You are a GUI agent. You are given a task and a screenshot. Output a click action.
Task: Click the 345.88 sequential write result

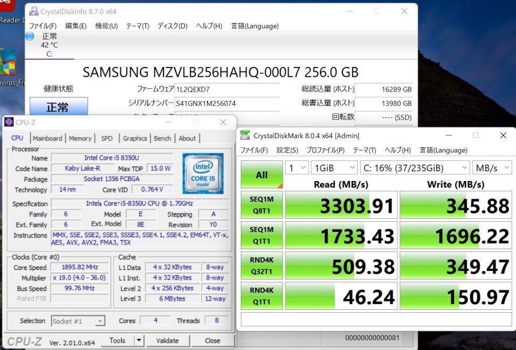click(456, 205)
